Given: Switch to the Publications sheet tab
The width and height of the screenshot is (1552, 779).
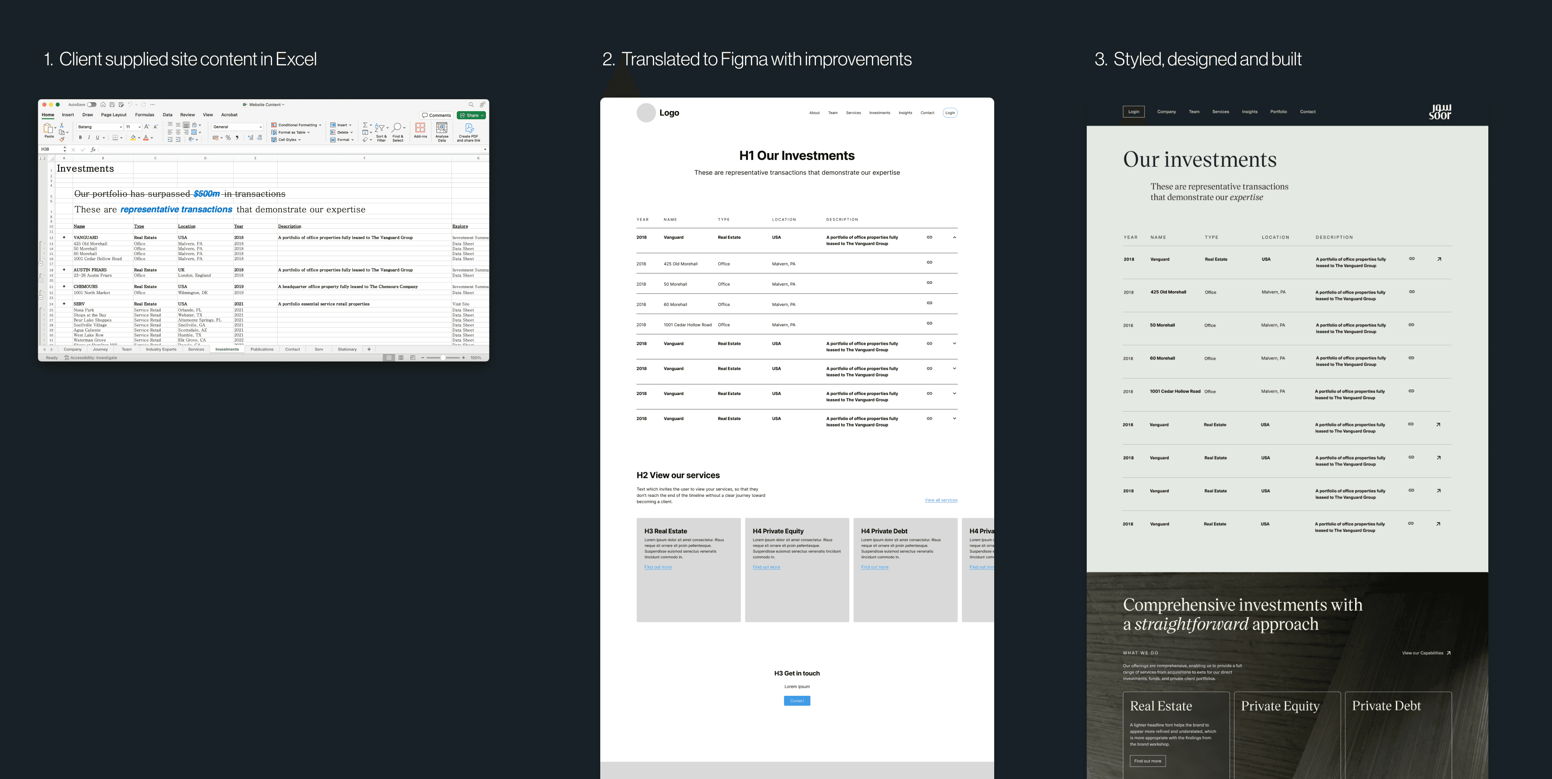Looking at the screenshot, I should pyautogui.click(x=261, y=349).
